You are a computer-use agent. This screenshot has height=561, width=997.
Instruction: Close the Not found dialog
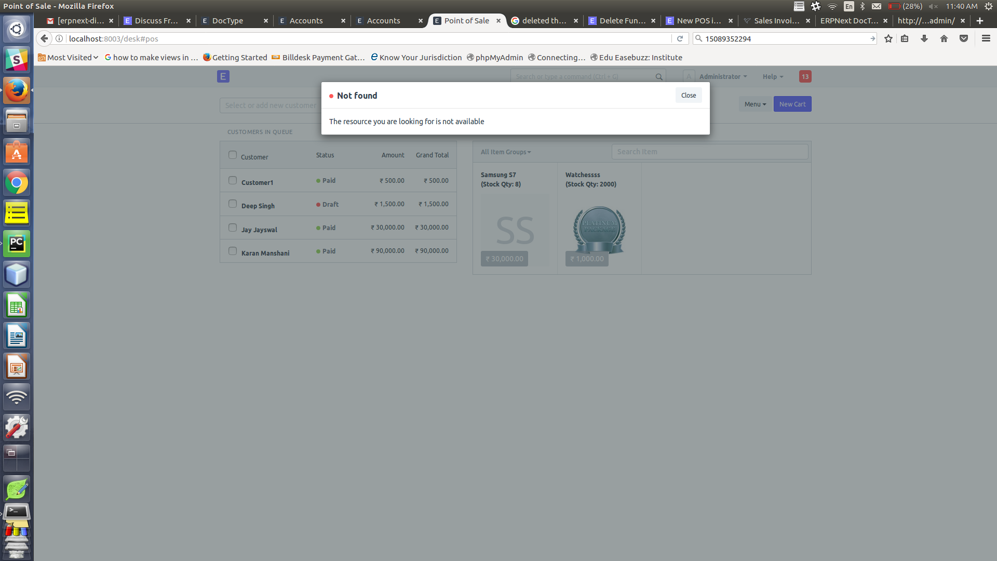point(689,95)
